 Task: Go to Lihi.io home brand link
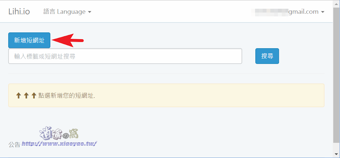tap(19, 12)
